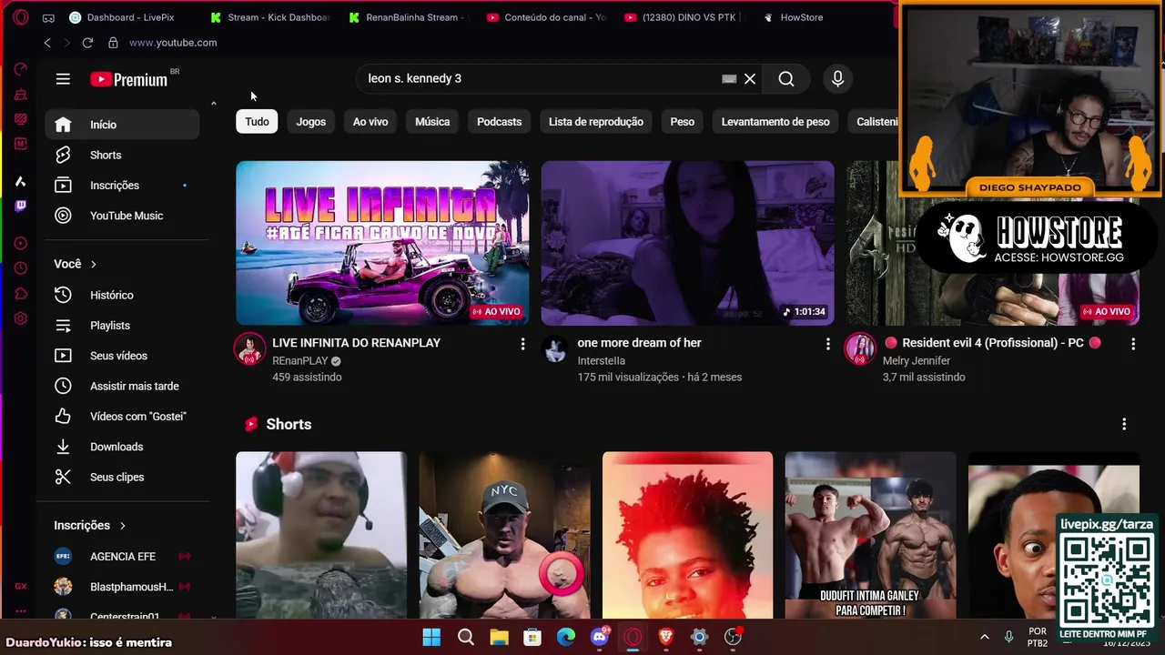Open more options for Resident evil 4 video
The image size is (1165, 655).
click(1133, 344)
